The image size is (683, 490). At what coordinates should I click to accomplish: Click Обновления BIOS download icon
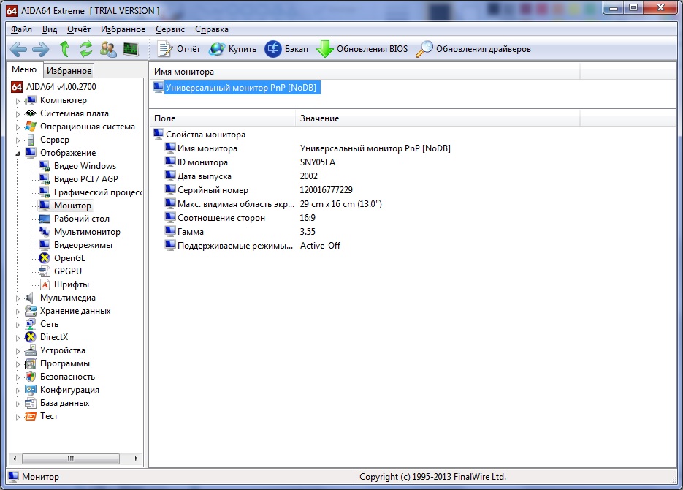pos(324,49)
